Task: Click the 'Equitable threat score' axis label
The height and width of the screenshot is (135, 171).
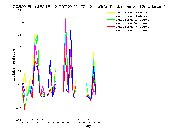Action: [13, 65]
